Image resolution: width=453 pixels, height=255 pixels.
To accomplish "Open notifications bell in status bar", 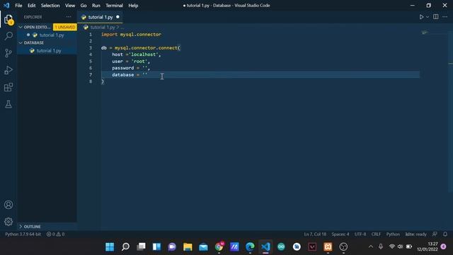I will pos(445,234).
